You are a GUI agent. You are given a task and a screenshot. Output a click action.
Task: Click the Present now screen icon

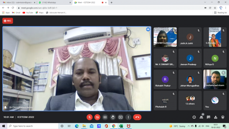click(x=120, y=117)
